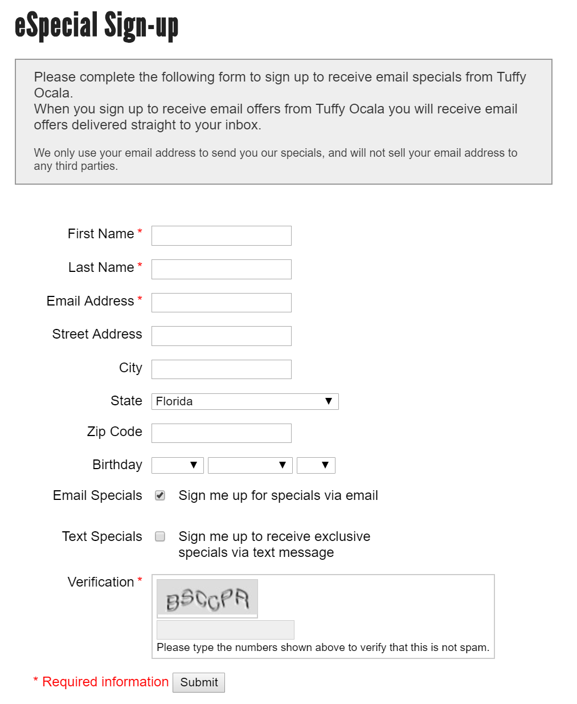
Task: Click the Last Name text box
Action: click(x=221, y=269)
